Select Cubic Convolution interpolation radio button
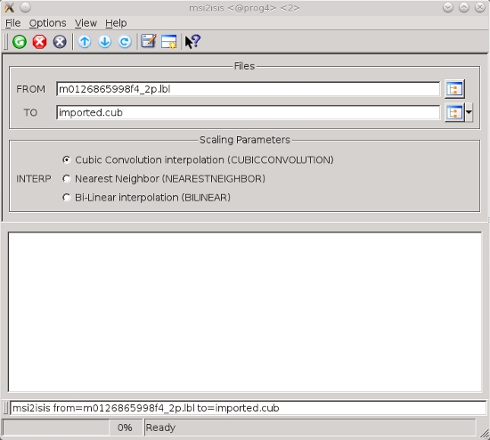 66,159
